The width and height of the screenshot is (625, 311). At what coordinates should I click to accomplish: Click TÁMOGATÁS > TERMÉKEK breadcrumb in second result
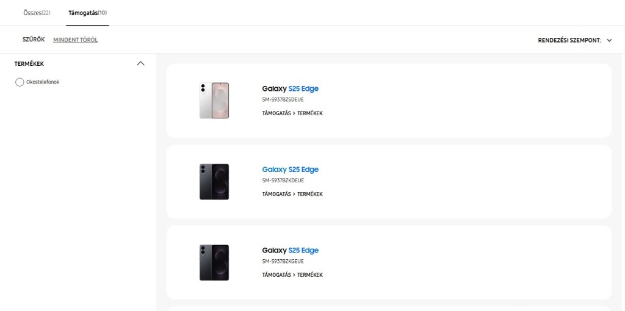click(292, 194)
